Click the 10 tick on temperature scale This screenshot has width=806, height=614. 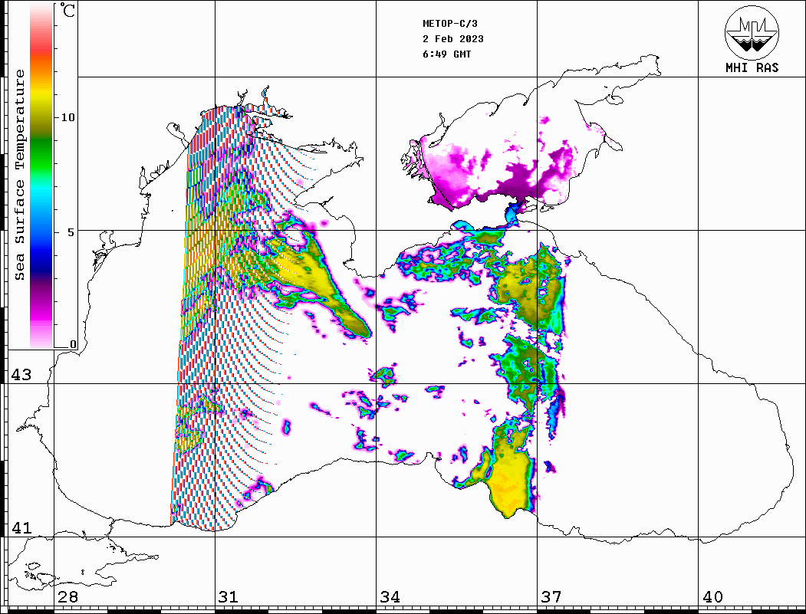pyautogui.click(x=67, y=117)
